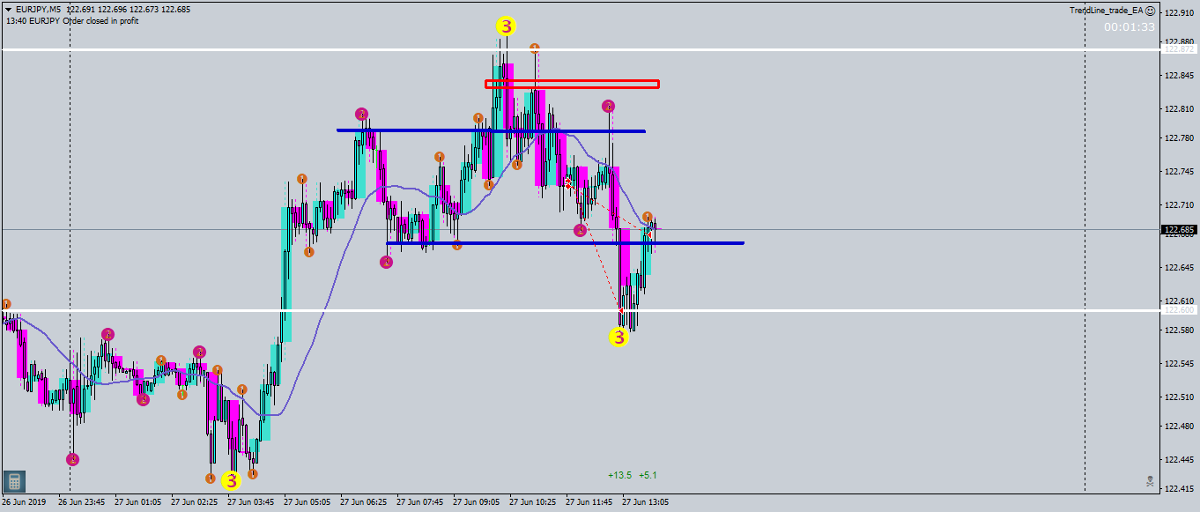This screenshot has width=1200, height=512.
Task: Open the calculator panel icon
Action: click(x=13, y=481)
